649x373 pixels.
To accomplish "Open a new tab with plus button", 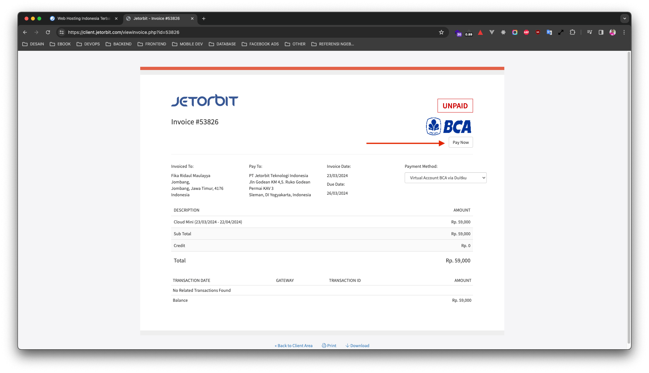I will coord(204,19).
